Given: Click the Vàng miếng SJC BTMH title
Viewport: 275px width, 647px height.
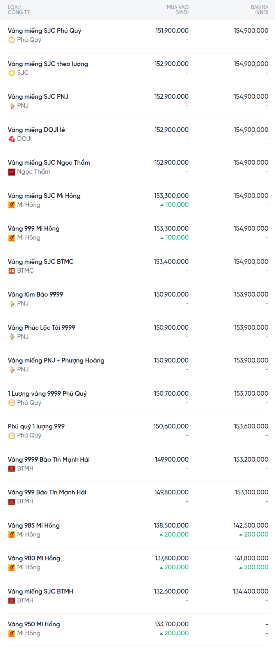Looking at the screenshot, I should pyautogui.click(x=41, y=592).
